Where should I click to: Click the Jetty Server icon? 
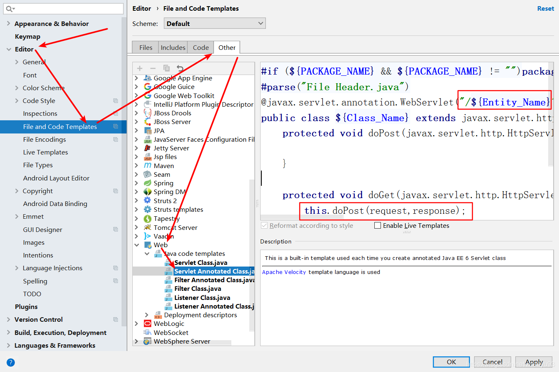click(148, 148)
